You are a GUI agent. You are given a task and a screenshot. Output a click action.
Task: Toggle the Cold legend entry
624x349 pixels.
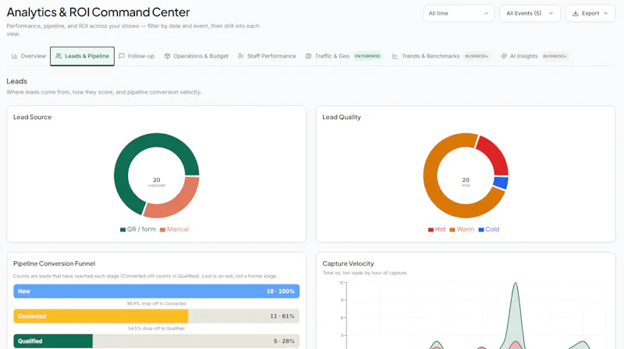point(489,229)
